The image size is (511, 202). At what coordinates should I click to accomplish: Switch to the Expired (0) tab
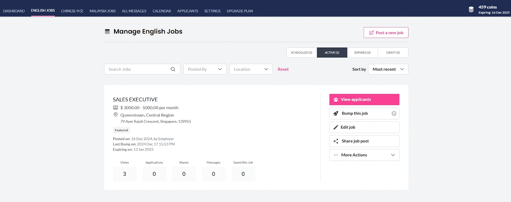[x=362, y=53]
